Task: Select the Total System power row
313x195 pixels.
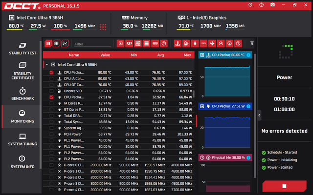Action: [118, 122]
